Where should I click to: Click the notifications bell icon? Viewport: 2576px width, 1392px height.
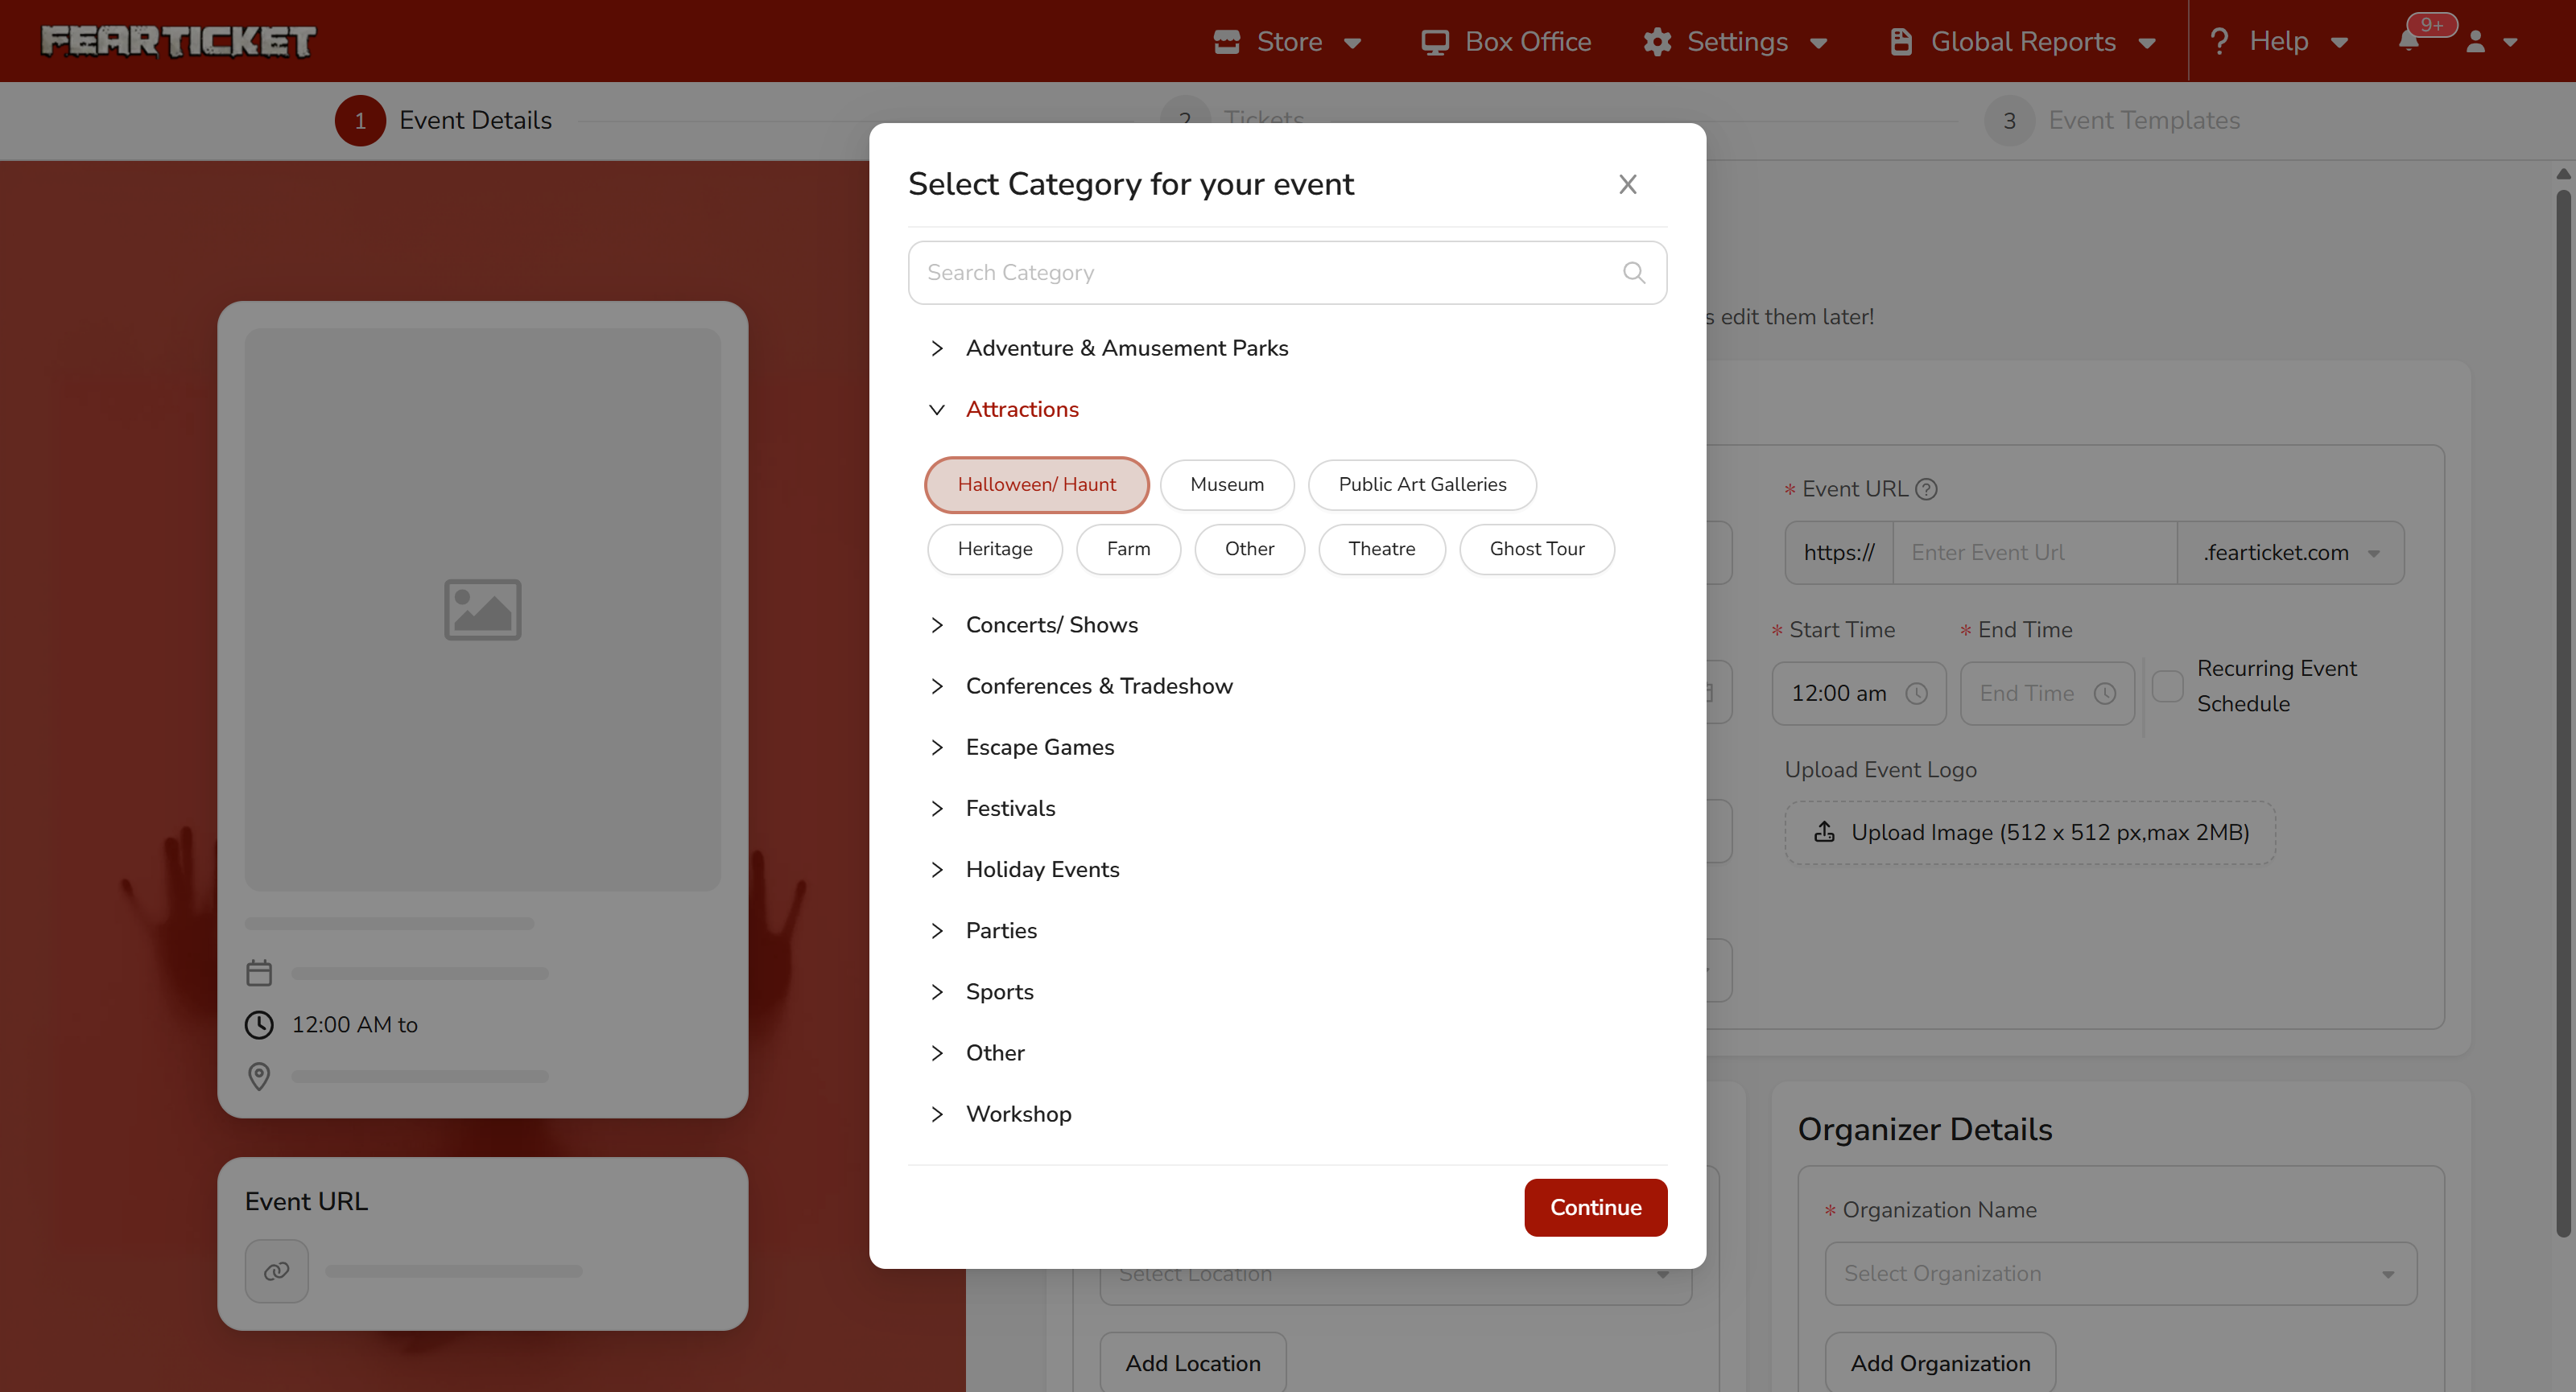(x=2408, y=41)
